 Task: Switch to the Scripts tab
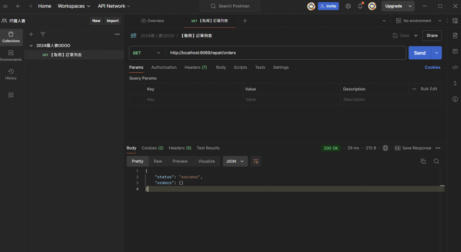coord(240,67)
